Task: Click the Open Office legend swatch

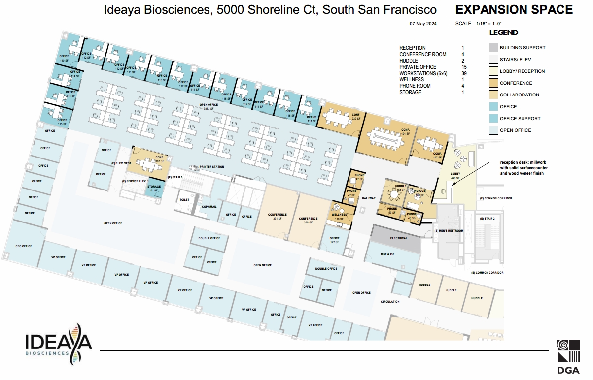Action: [x=493, y=130]
